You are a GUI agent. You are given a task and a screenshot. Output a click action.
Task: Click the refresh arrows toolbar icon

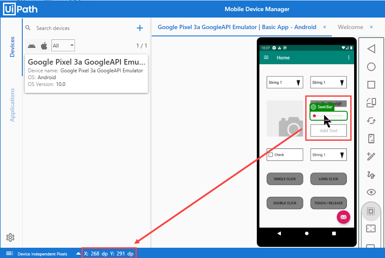[371, 121]
